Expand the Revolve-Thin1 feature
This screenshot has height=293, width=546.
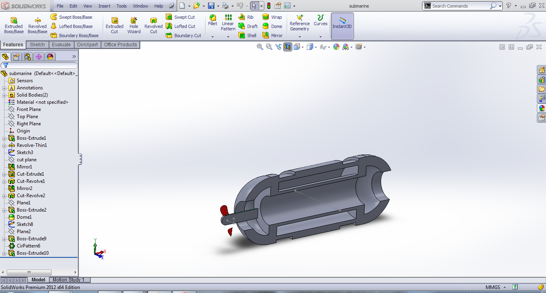click(x=4, y=145)
